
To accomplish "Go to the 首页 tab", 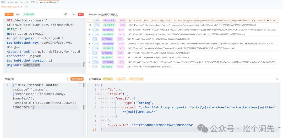I will click(x=3, y=2).
